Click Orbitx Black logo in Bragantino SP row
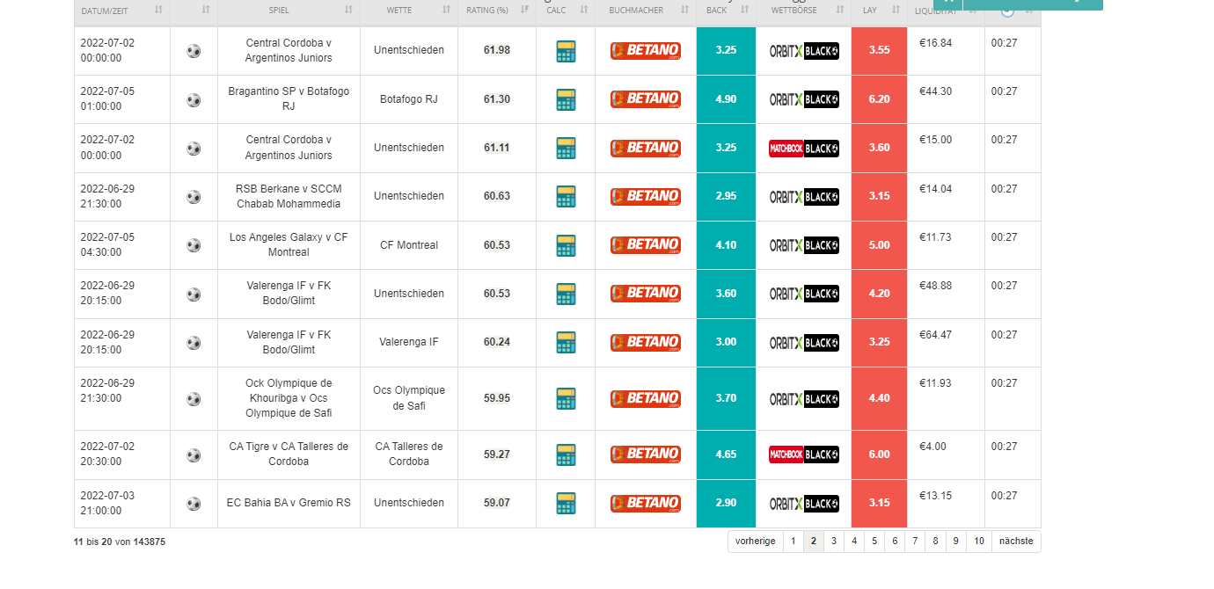 [x=804, y=99]
